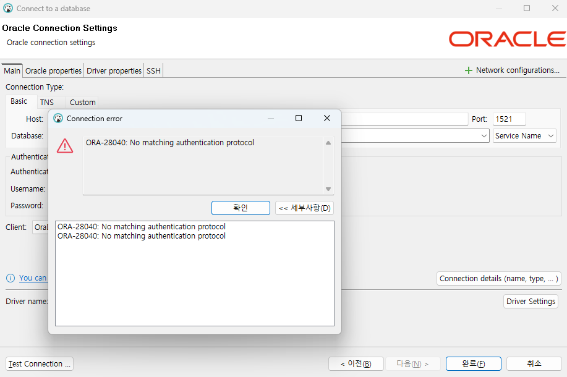Click the DBeaver icon in Connect to a database title
567x377 pixels.
point(8,8)
